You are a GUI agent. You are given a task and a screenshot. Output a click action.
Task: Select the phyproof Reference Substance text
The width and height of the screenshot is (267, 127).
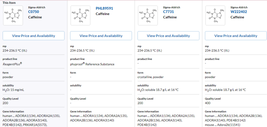[92, 64]
